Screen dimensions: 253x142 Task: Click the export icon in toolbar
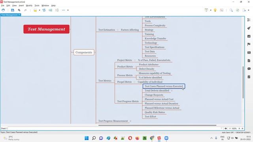point(244,10)
